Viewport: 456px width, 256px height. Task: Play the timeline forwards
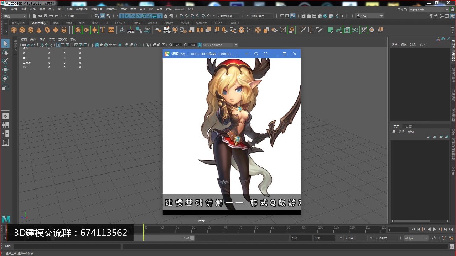click(x=434, y=230)
